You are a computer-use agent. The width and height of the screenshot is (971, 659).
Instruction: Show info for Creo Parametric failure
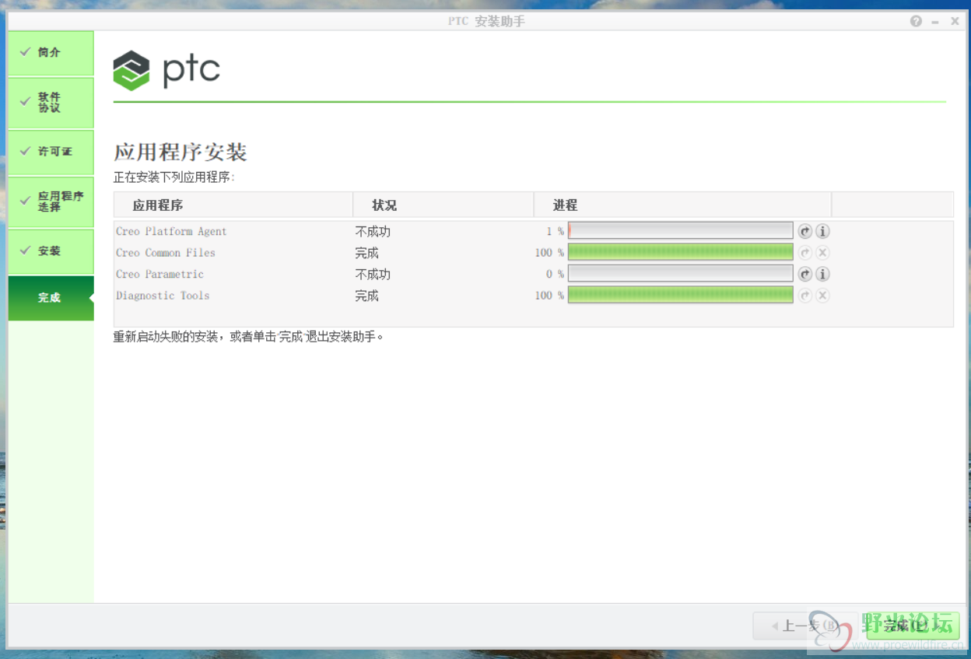(822, 274)
